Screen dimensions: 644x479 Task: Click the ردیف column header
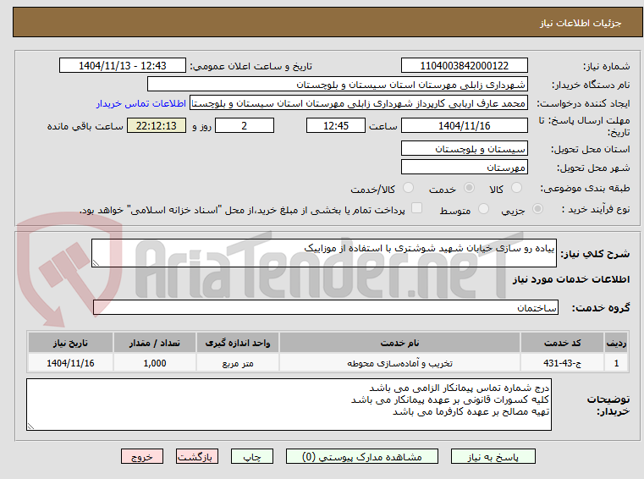click(616, 343)
